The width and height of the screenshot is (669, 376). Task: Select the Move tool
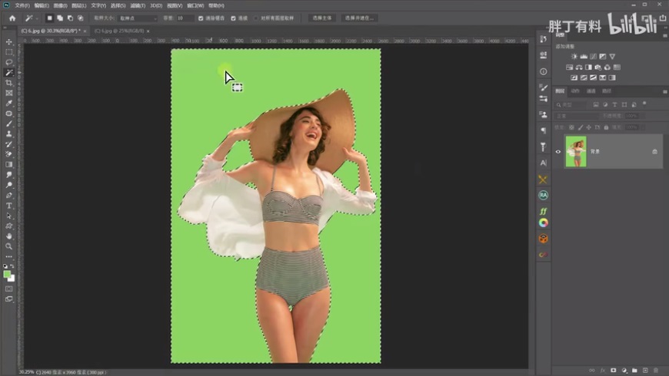(x=9, y=42)
